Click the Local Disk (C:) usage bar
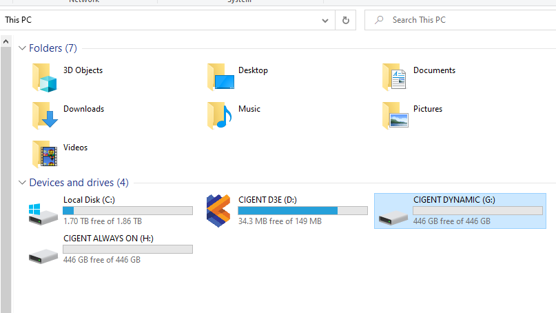Viewport: 556px width, 313px height. click(127, 211)
